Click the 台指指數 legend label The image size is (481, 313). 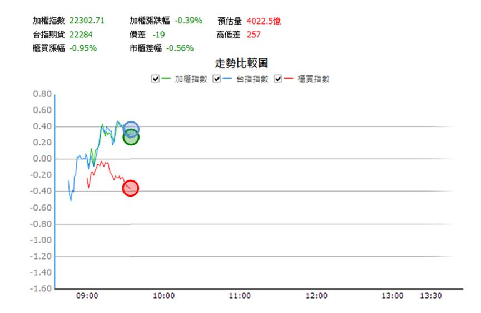tap(252, 79)
